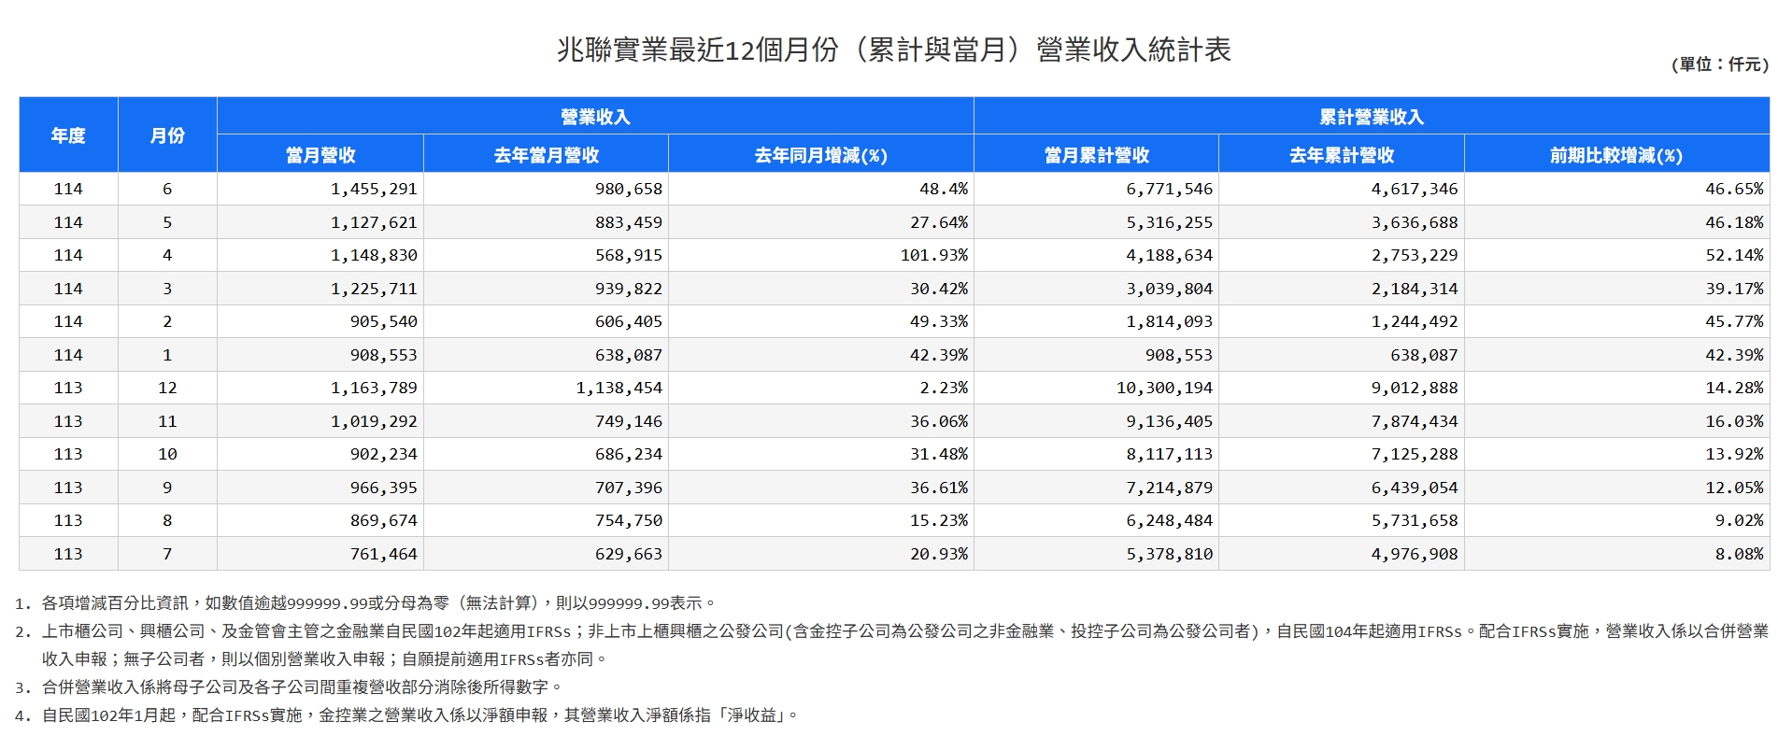1778x750 pixels.
Task: Select prior-year monthly value 1,138,454
Action: click(619, 388)
